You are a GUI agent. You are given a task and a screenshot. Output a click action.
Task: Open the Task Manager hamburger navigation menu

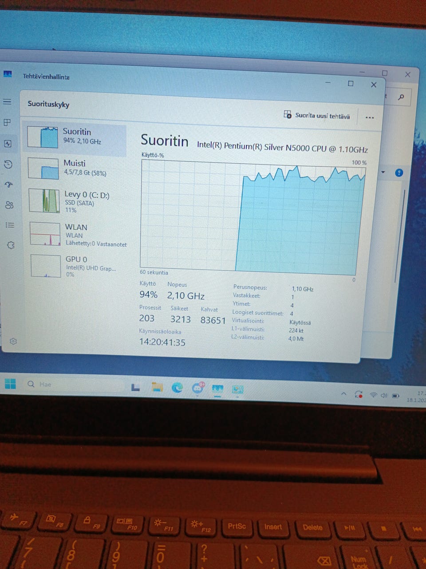click(7, 102)
